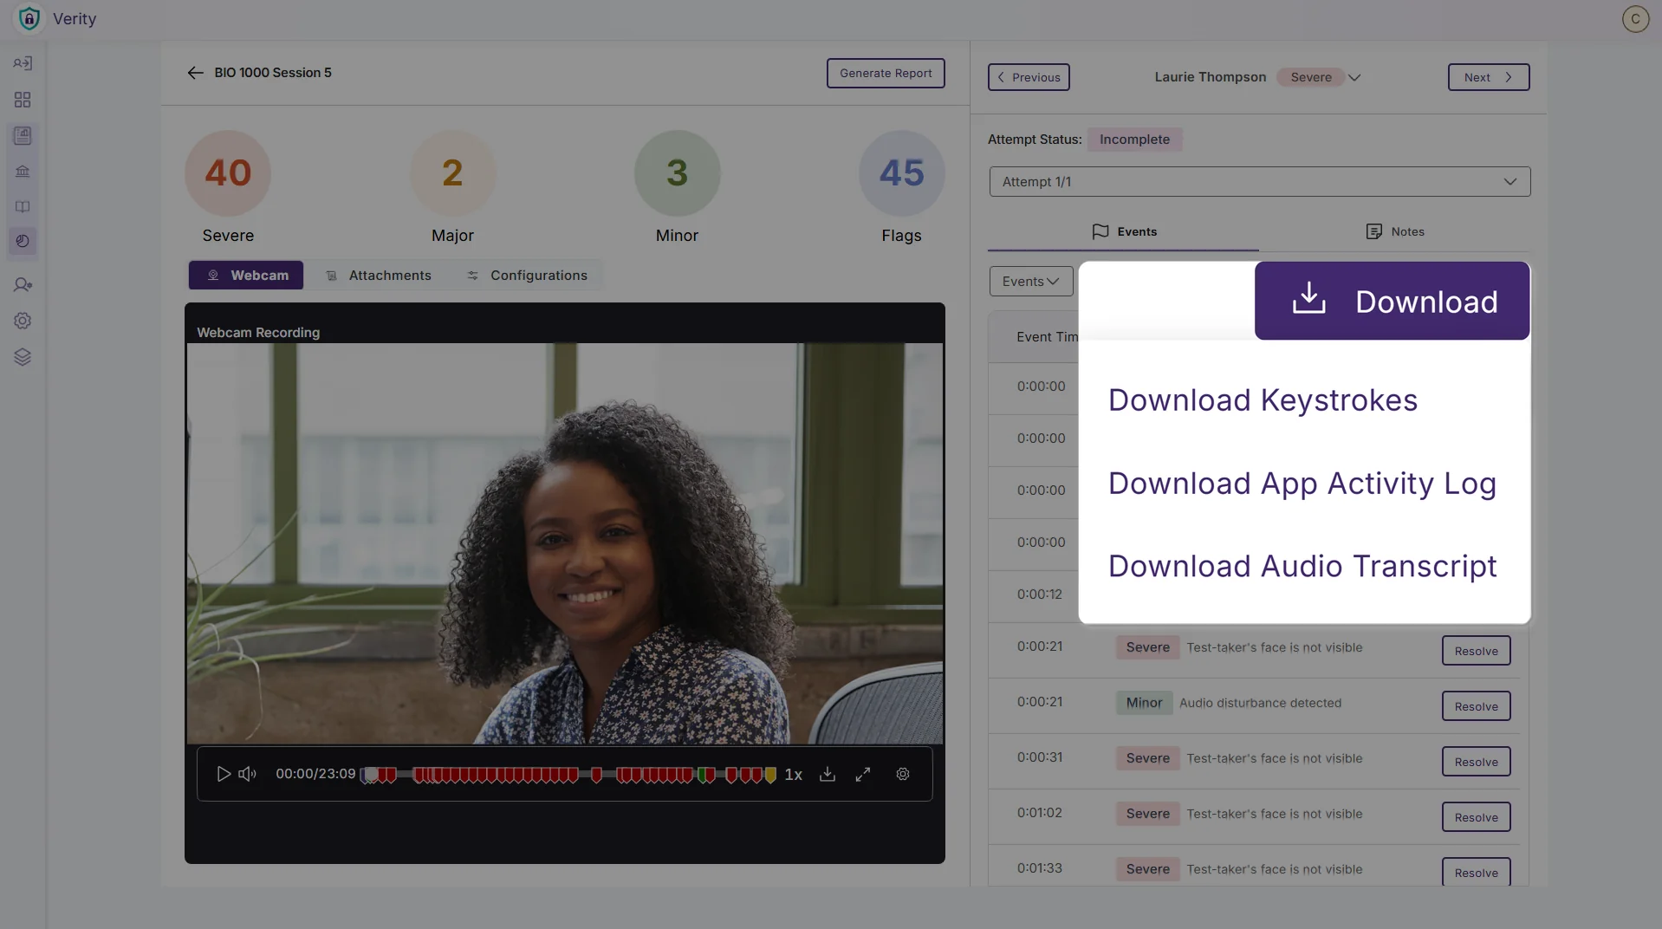1662x929 pixels.
Task: Mute the webcam recording audio
Action: coord(247,774)
